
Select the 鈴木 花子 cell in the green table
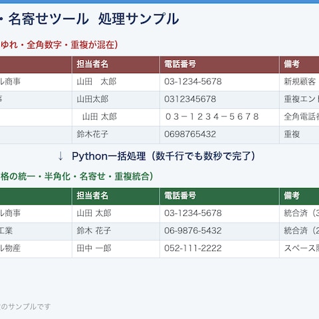(x=116, y=231)
